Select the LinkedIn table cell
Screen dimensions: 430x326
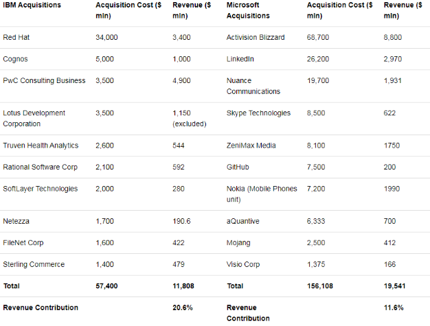tap(240, 59)
